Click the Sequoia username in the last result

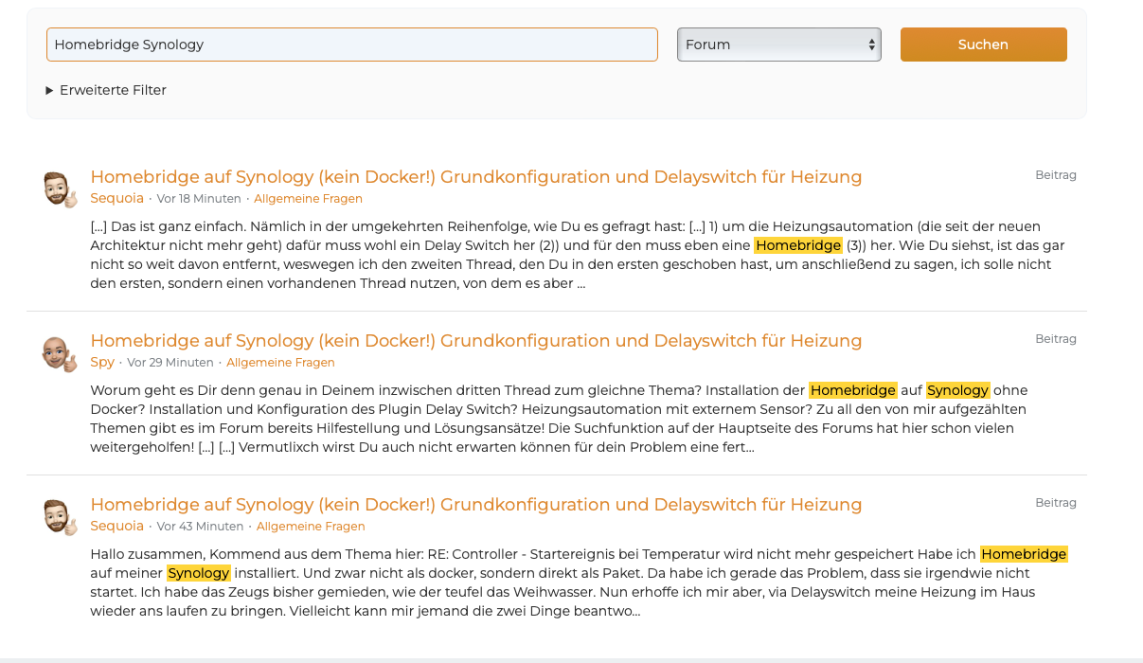click(x=116, y=526)
